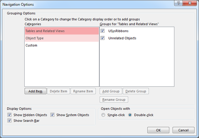The image size is (199, 138).
Task: Disable the Show Search Bar option
Action: pyautogui.click(x=9, y=120)
